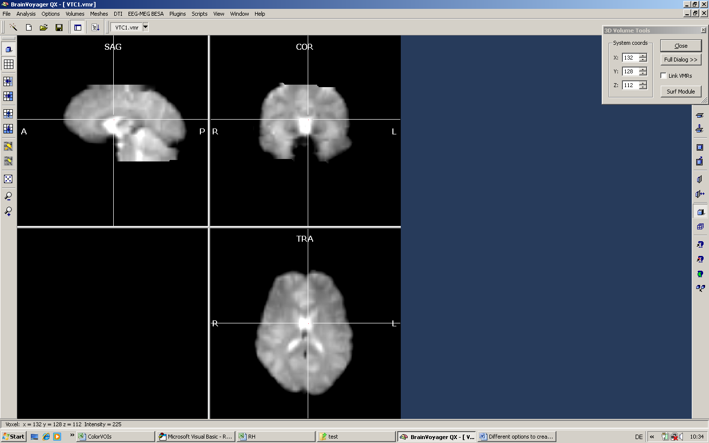The image size is (709, 443).
Task: Open the Surf Module button
Action: [x=681, y=92]
